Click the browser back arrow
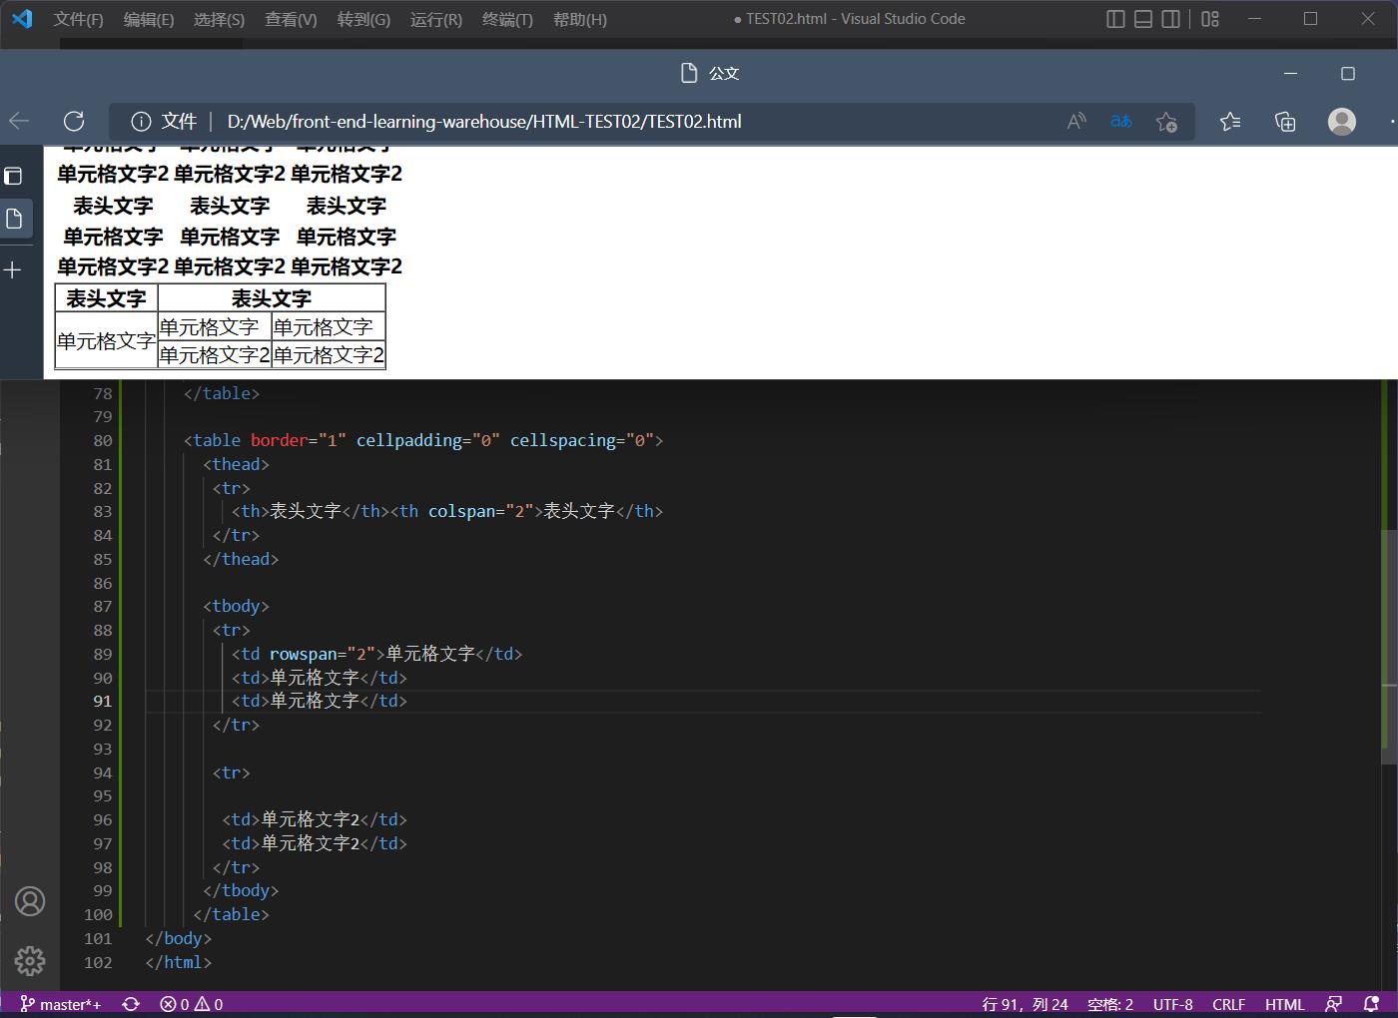 [19, 121]
